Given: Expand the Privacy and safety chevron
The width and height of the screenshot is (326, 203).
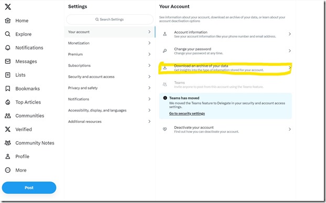Looking at the screenshot, I should [x=149, y=88].
